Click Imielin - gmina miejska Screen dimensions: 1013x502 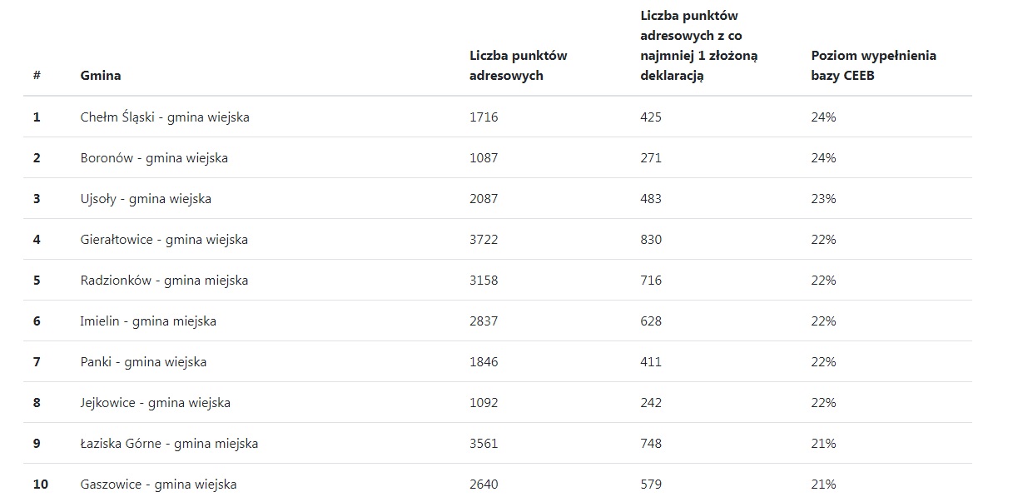pos(148,321)
